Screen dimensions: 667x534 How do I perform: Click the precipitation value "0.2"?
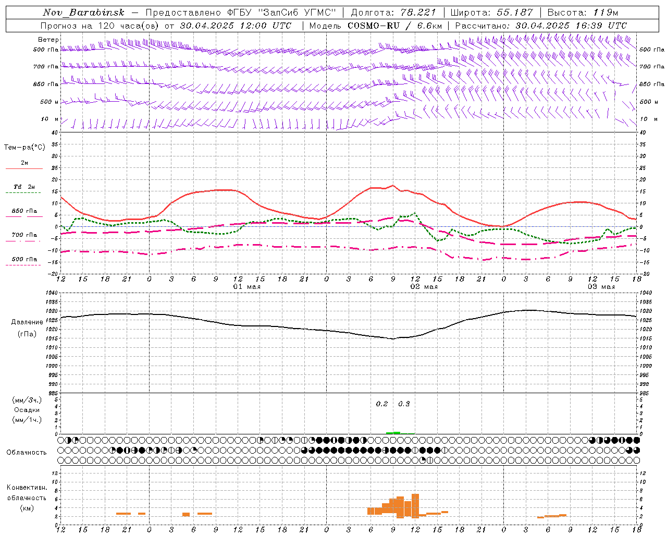382,404
